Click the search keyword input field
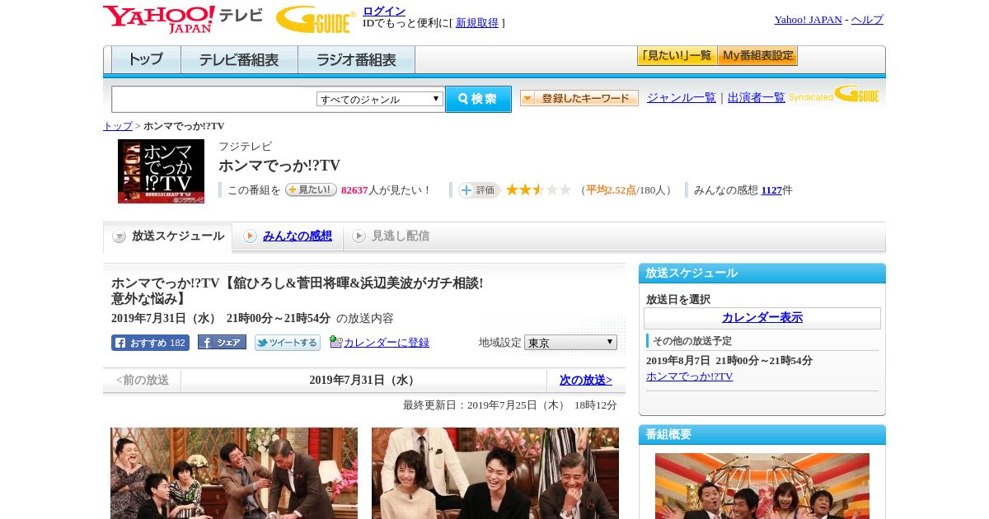This screenshot has height=519, width=989. click(213, 99)
